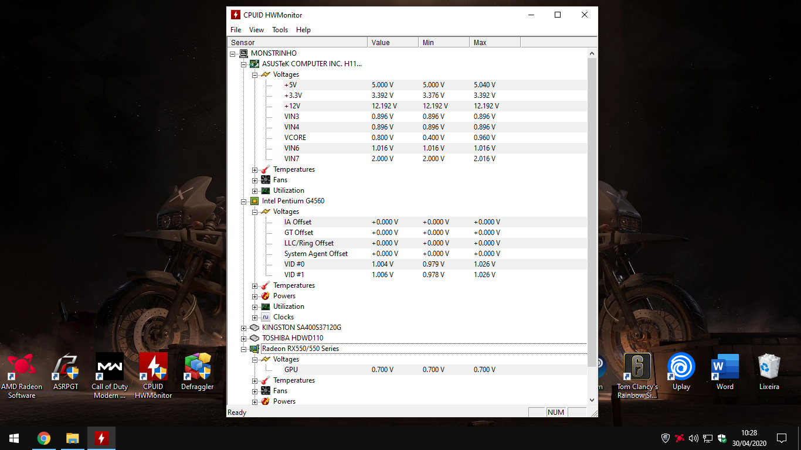Open the Windows Start menu
Screen dimensions: 801x450
click(14, 438)
